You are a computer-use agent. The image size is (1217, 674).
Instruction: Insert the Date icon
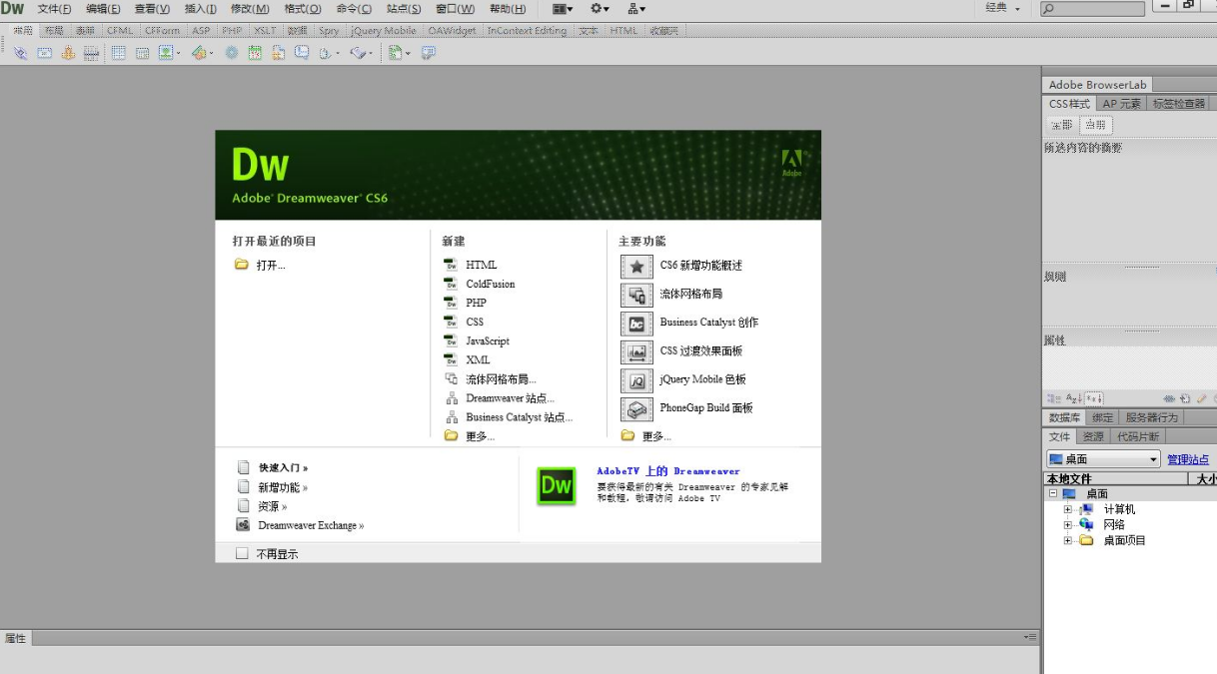(255, 53)
